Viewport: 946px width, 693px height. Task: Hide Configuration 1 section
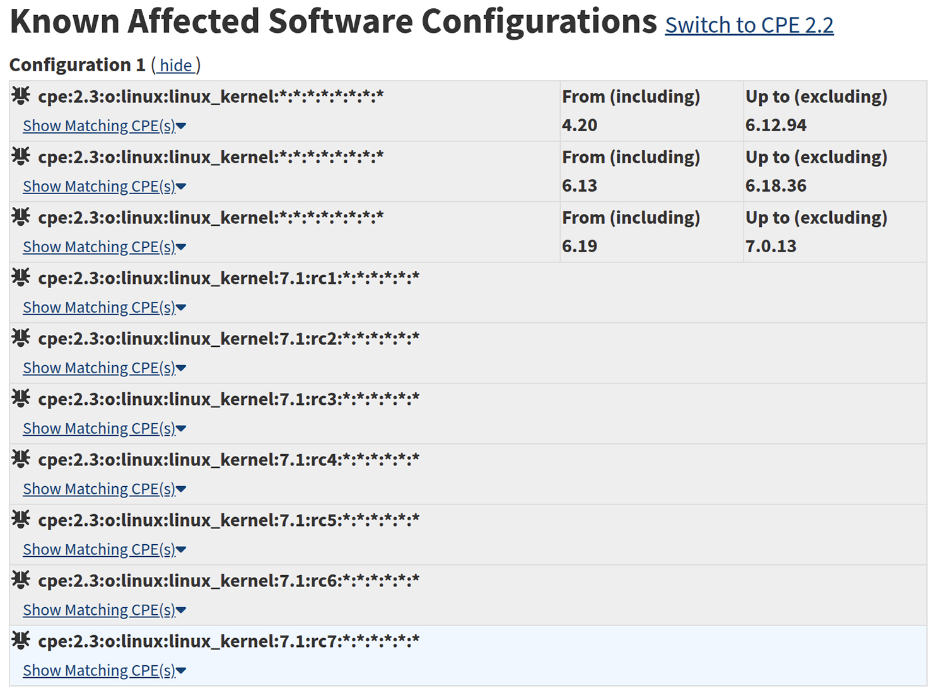coord(176,66)
